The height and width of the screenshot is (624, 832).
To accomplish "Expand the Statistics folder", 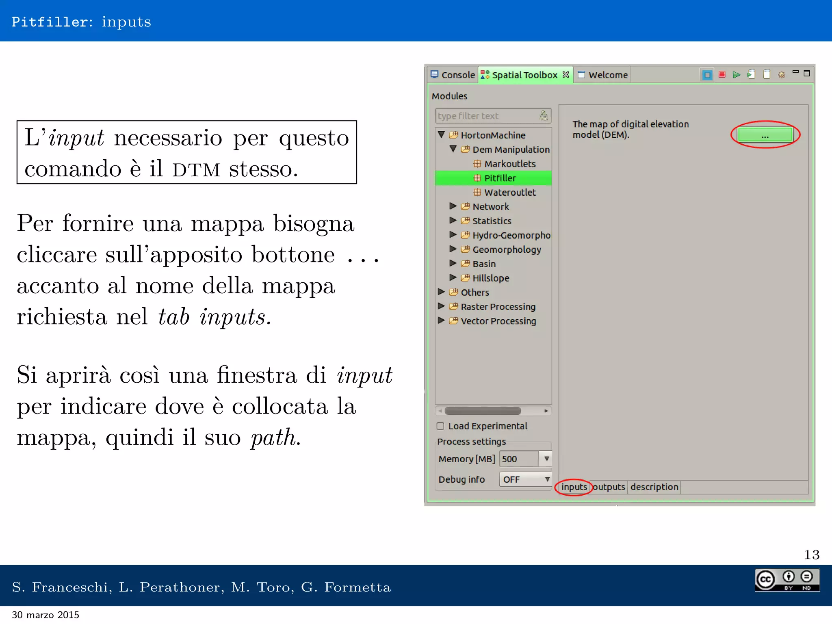I will pos(453,220).
